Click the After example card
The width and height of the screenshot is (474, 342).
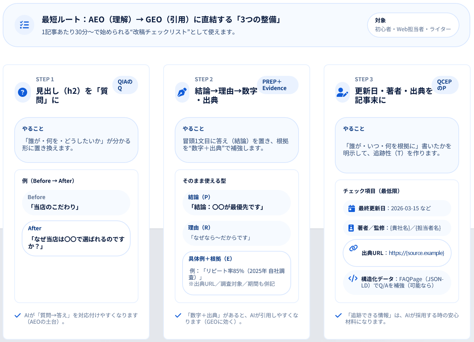click(76, 238)
